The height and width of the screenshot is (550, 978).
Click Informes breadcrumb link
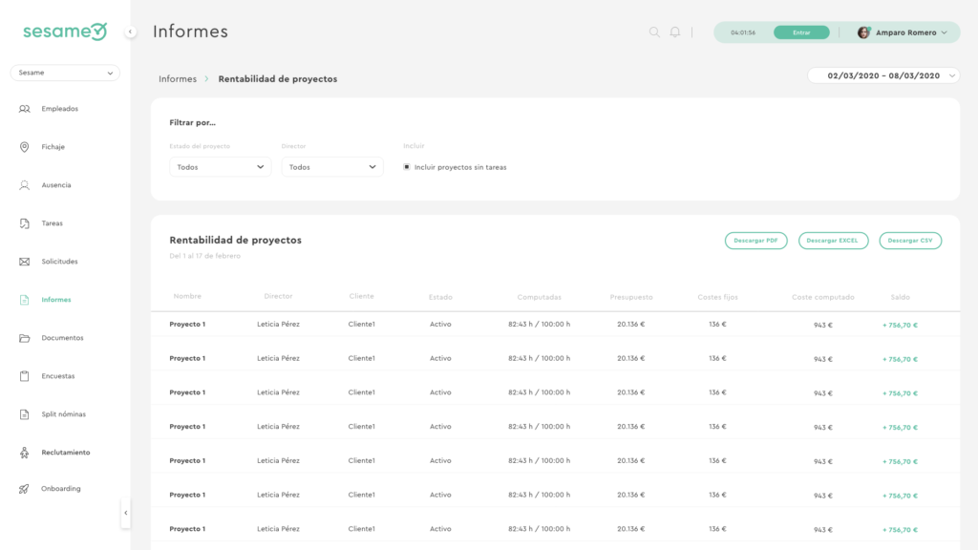click(x=178, y=79)
